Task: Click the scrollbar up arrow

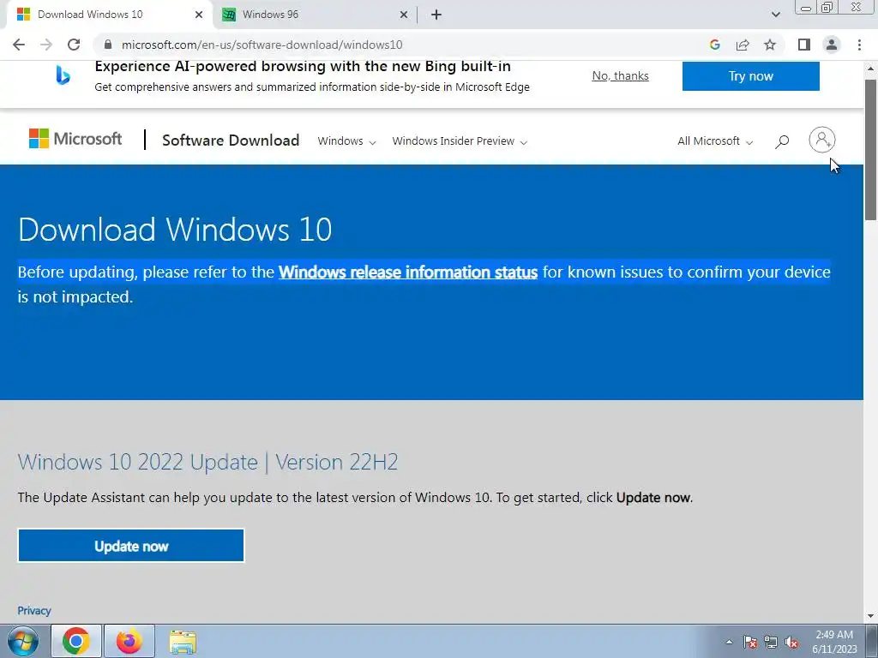Action: [871, 69]
